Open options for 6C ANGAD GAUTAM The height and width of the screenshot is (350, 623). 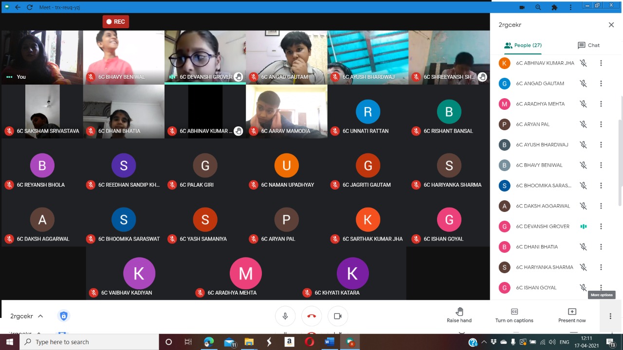[x=601, y=84]
